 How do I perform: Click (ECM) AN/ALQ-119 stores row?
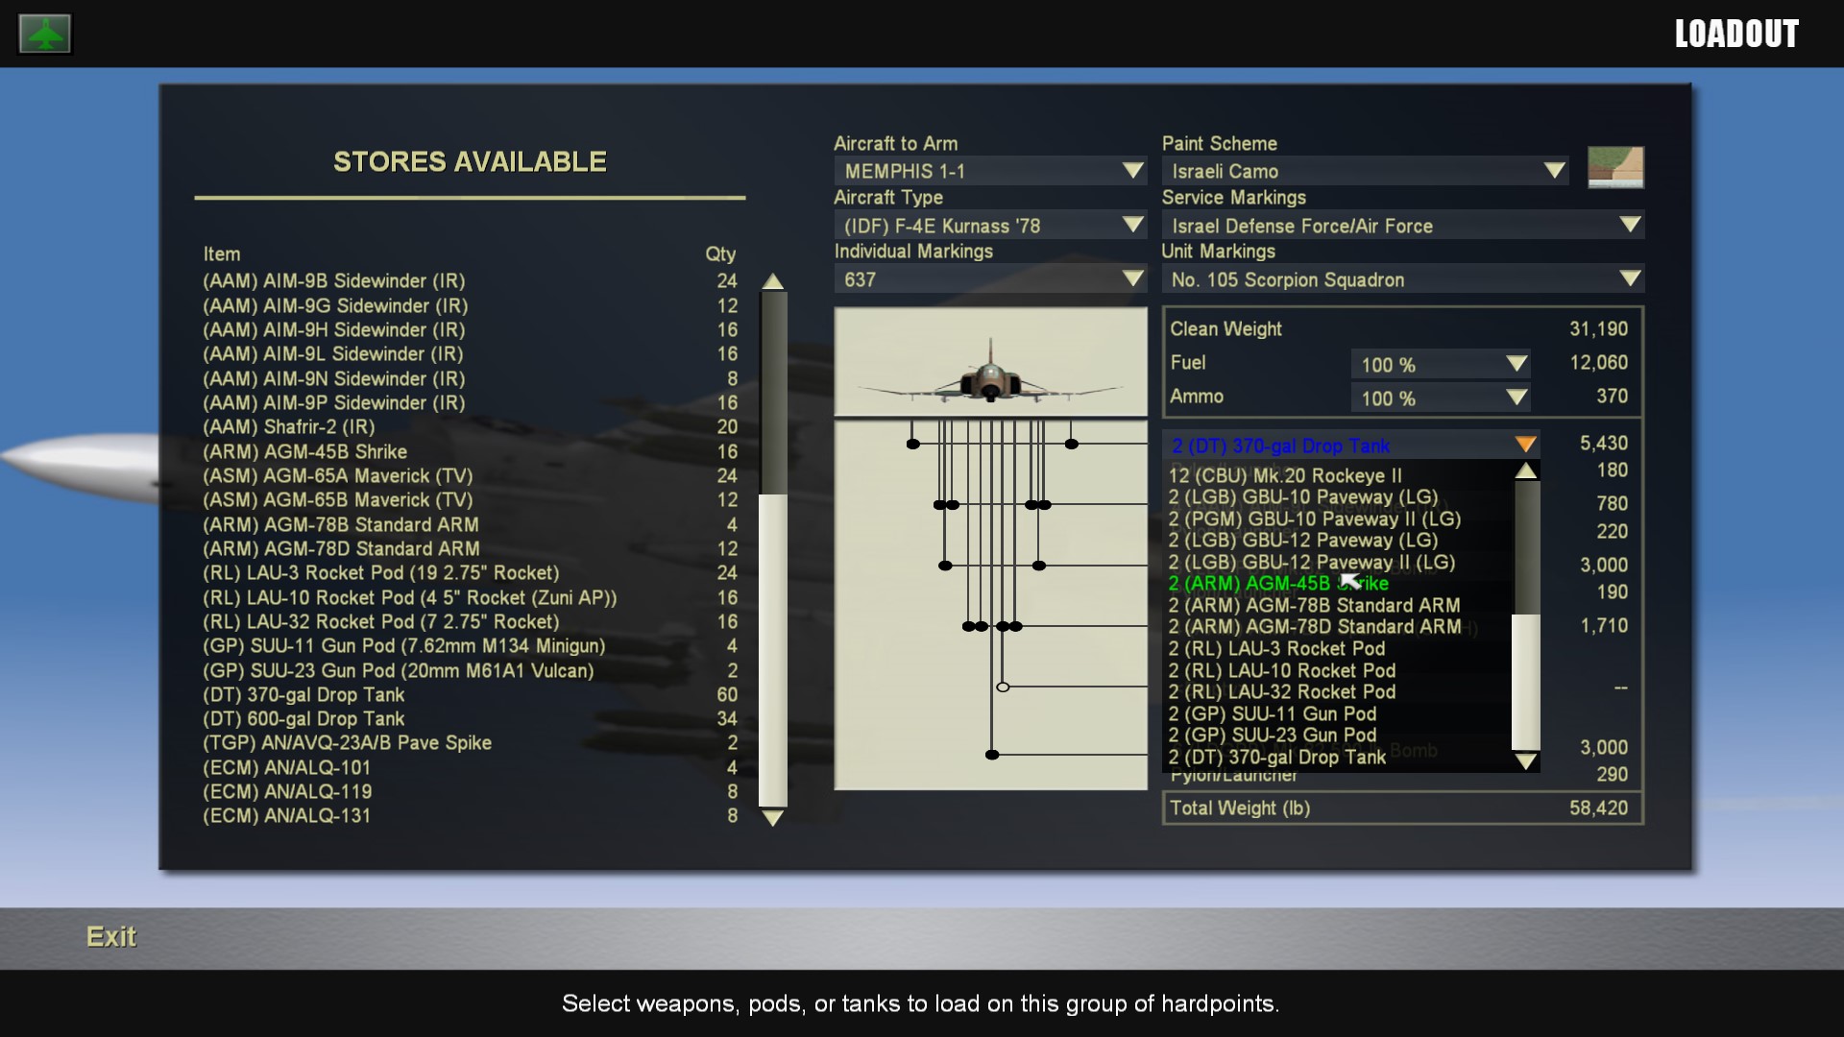click(470, 792)
